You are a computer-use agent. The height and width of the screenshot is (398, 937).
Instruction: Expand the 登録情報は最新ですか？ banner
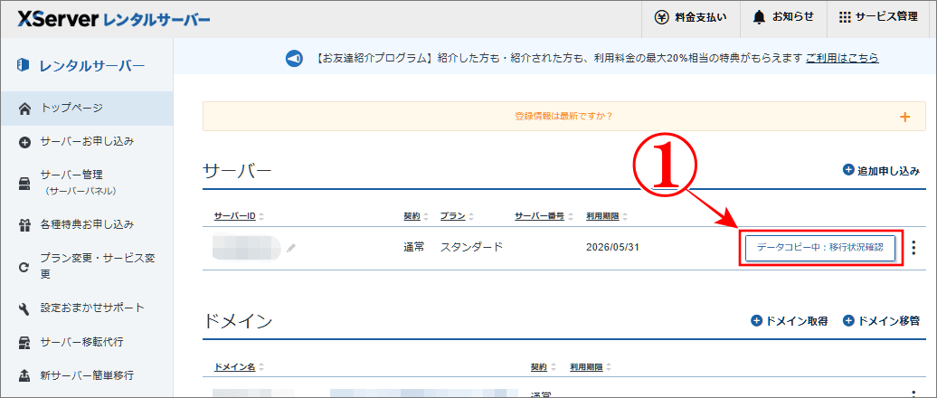[564, 117]
